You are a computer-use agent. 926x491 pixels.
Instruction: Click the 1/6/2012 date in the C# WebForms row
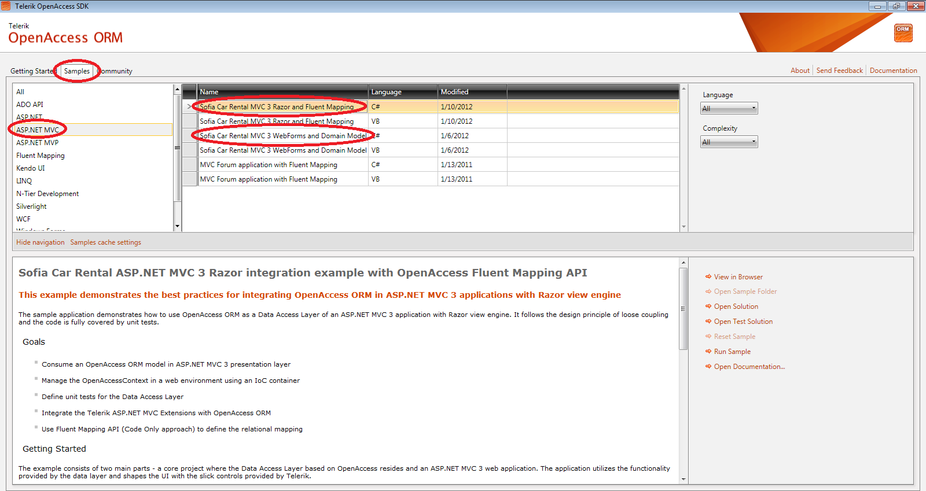tap(472, 136)
